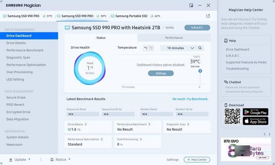The image size is (275, 165).
Task: Open Supported Features by Model help link
Action: 246,62
